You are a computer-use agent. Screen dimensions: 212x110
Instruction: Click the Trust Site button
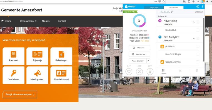click(139, 48)
